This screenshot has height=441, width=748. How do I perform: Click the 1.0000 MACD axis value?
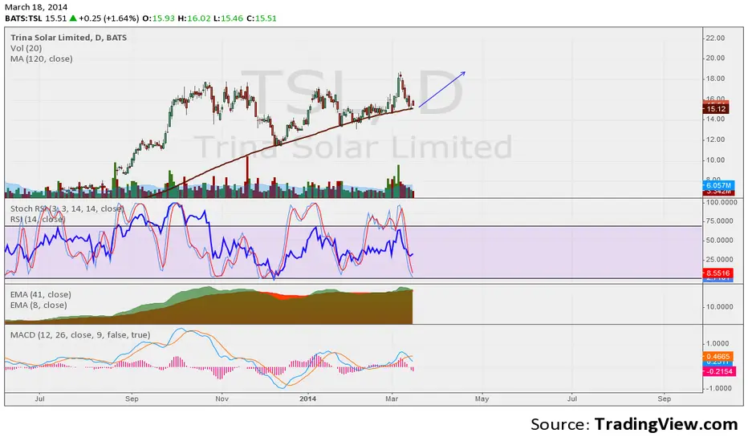tap(717, 344)
